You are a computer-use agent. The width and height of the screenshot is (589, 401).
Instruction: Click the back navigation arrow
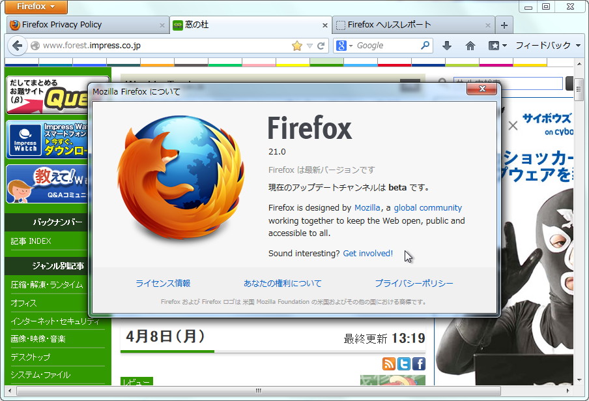(x=16, y=46)
